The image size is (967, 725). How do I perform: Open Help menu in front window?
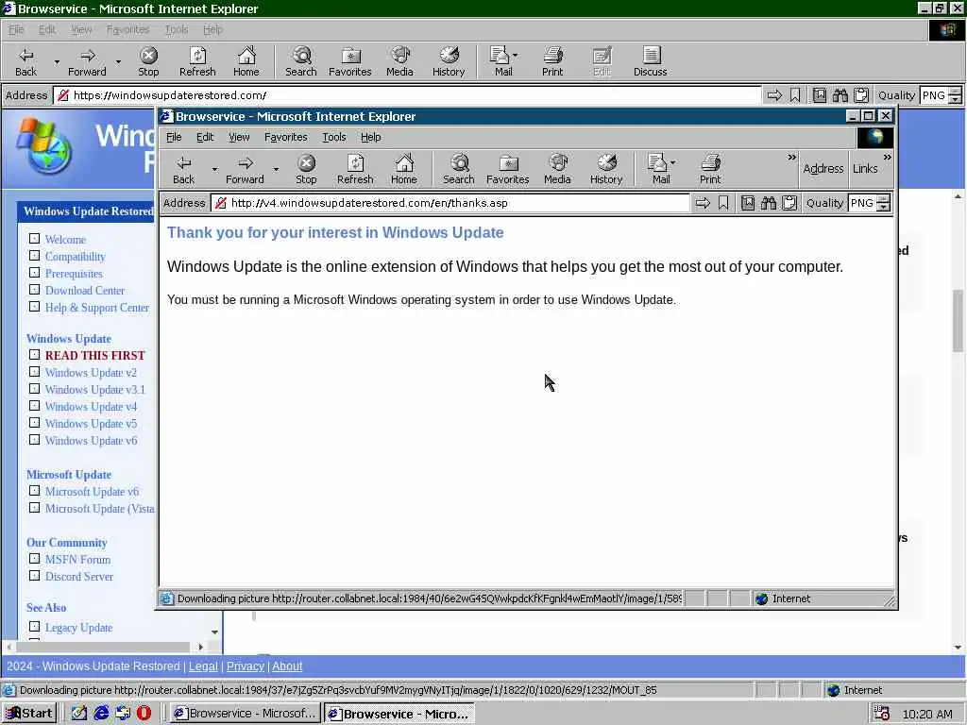point(370,137)
